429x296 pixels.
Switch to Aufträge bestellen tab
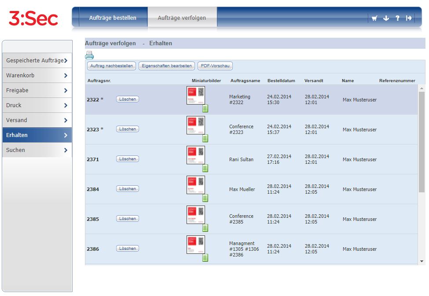113,18
